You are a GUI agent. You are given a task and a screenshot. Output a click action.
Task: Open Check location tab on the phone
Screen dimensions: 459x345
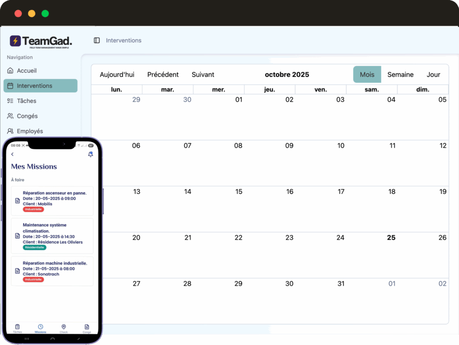click(x=64, y=328)
